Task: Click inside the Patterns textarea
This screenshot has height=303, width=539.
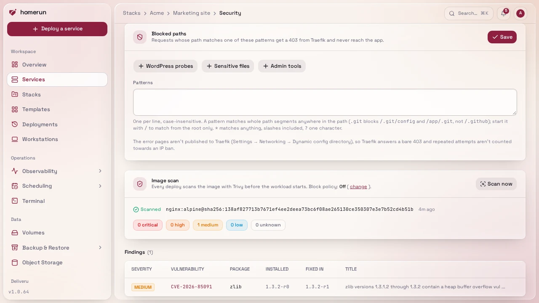Action: pyautogui.click(x=325, y=102)
